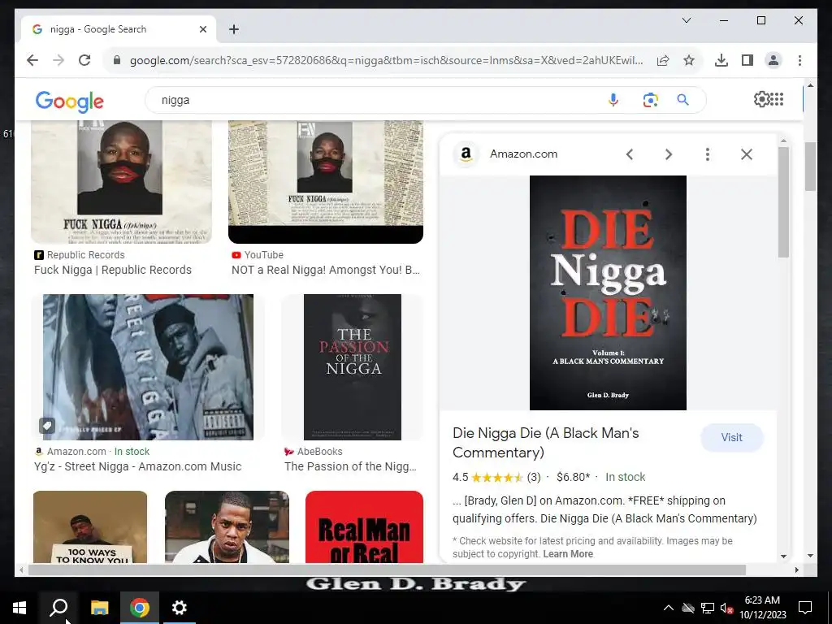Click the Chrome taskbar icon
832x624 pixels.
140,608
